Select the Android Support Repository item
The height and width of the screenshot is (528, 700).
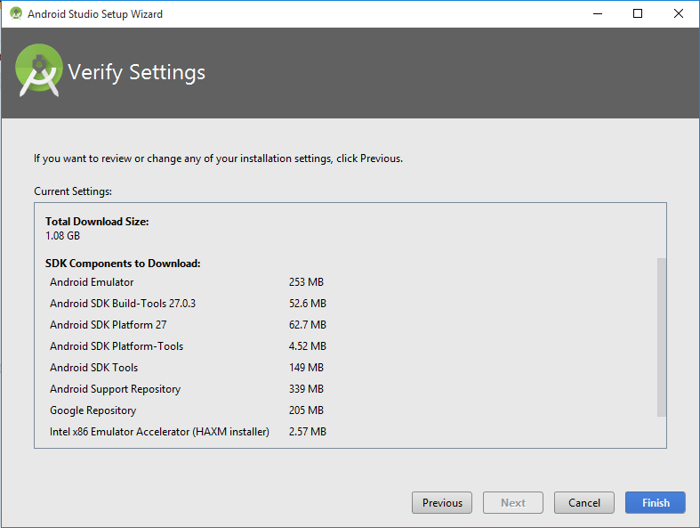[x=115, y=389]
